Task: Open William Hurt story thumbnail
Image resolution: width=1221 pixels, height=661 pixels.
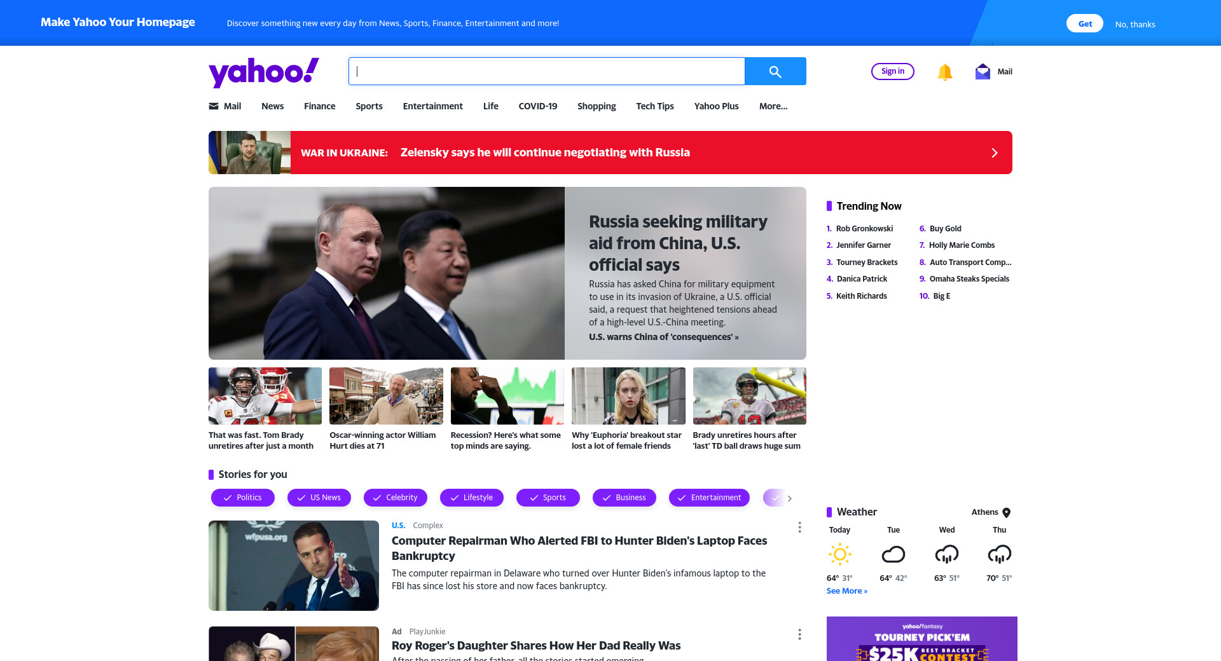Action: [386, 396]
